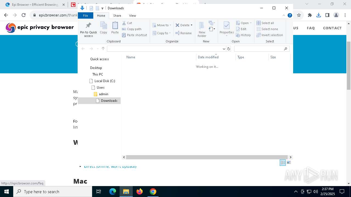
Task: Select Quick access in navigation pane
Action: coord(99,59)
